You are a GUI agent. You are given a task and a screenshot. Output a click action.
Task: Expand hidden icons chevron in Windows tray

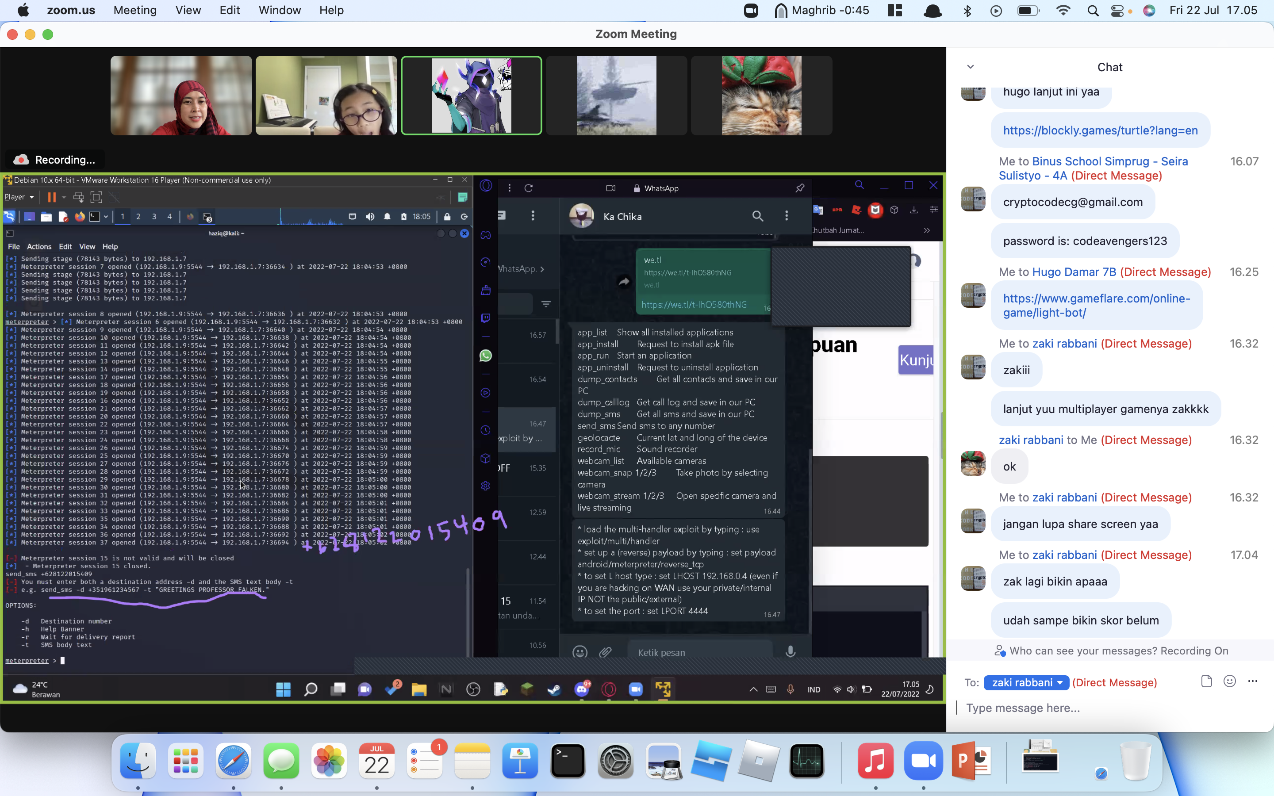pyautogui.click(x=753, y=689)
